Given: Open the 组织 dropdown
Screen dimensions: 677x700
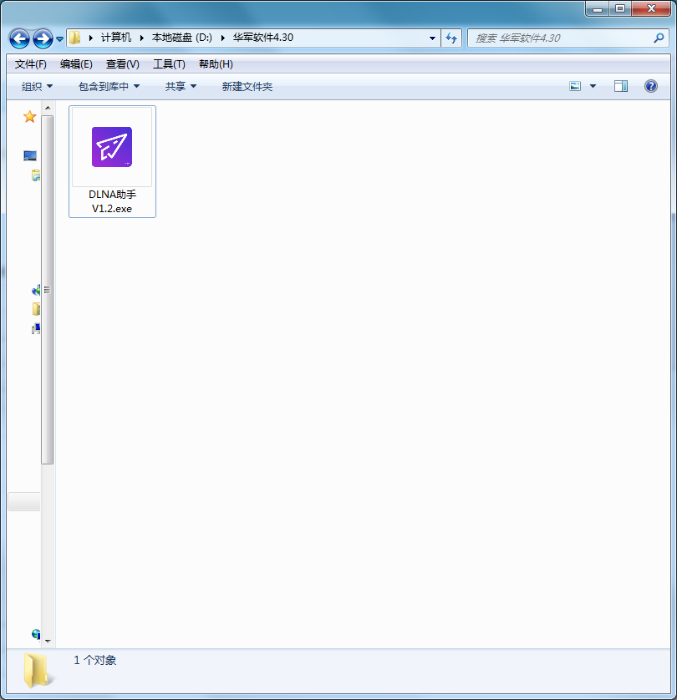Looking at the screenshot, I should click(37, 87).
